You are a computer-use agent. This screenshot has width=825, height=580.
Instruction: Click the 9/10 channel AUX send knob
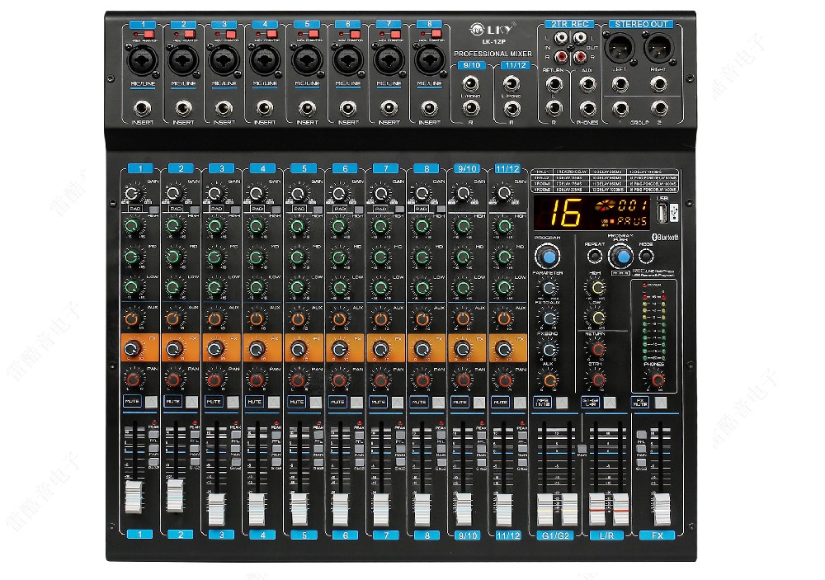463,318
